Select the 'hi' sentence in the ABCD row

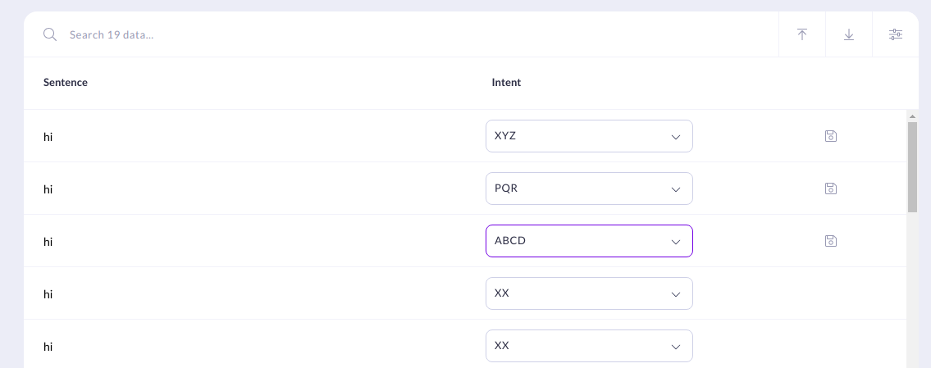tap(48, 242)
